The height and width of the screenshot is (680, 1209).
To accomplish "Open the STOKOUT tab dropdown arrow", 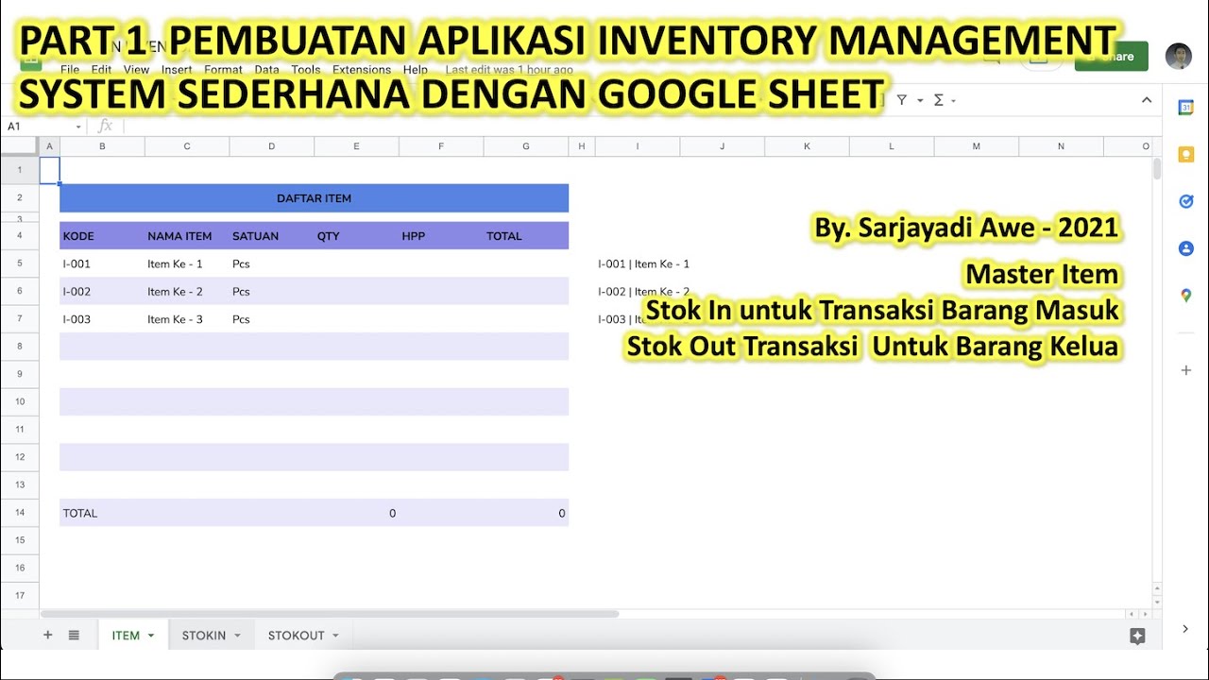I will [335, 636].
